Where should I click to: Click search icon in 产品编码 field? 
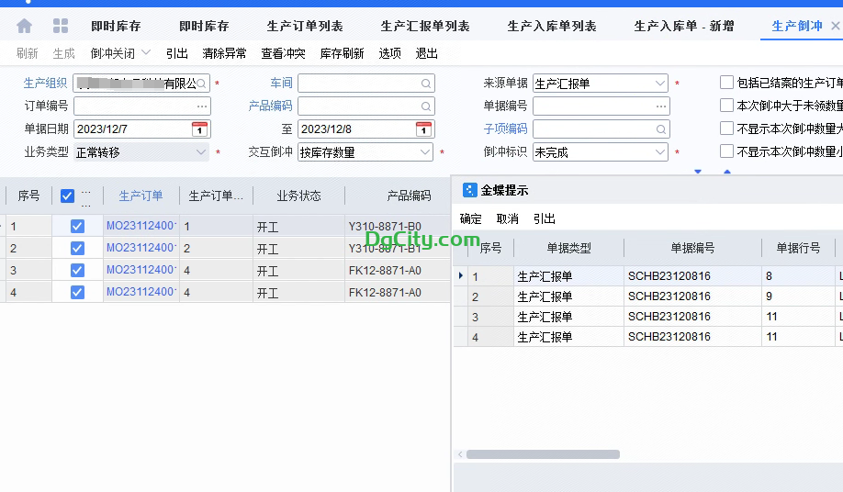click(426, 106)
